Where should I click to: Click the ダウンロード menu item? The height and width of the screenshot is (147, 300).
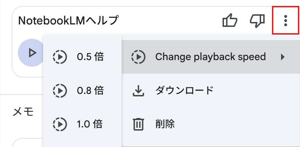[x=211, y=90]
